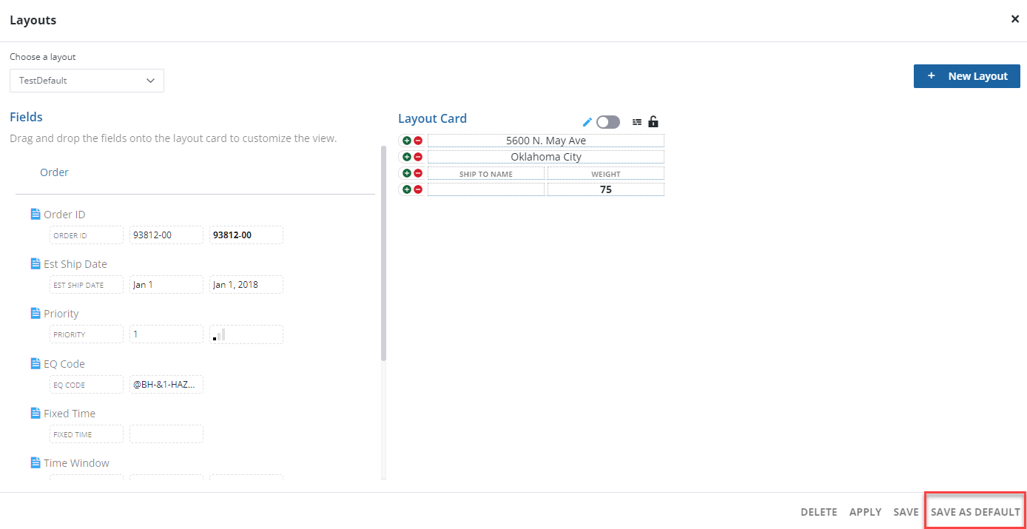Click the weight value 75 cell
This screenshot has width=1027, height=529.
[x=606, y=189]
